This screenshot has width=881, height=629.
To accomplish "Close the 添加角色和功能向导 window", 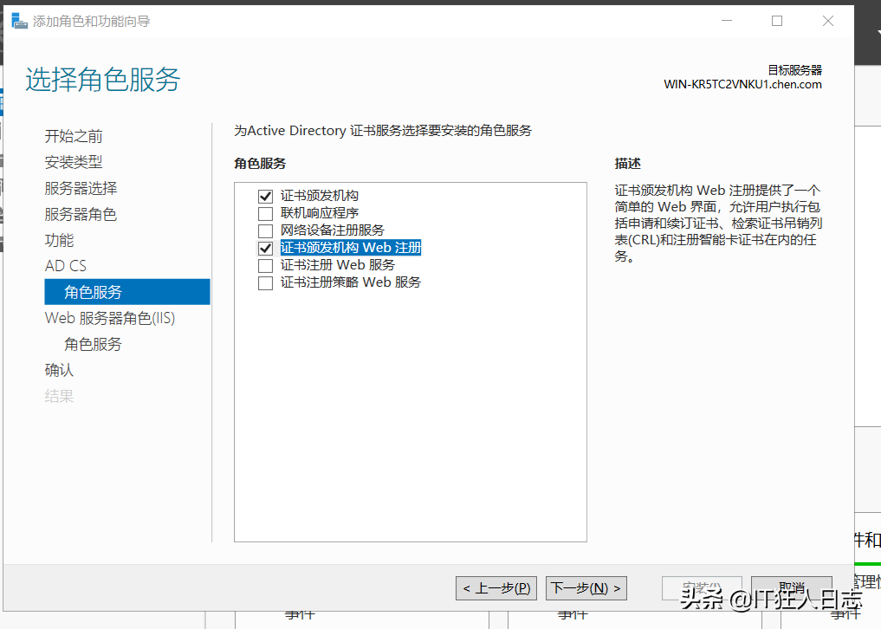I will [827, 21].
